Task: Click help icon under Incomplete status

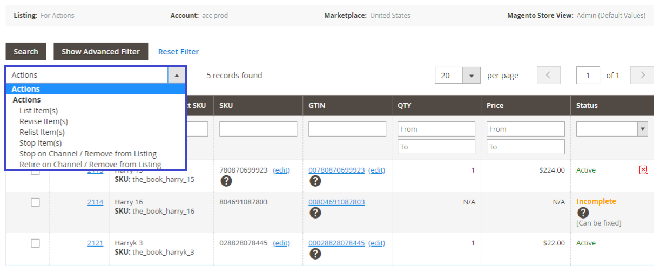Action: 583,213
